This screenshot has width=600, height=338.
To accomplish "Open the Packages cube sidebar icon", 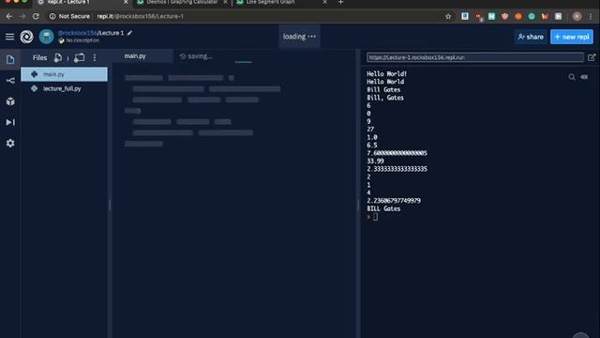I will pyautogui.click(x=10, y=101).
